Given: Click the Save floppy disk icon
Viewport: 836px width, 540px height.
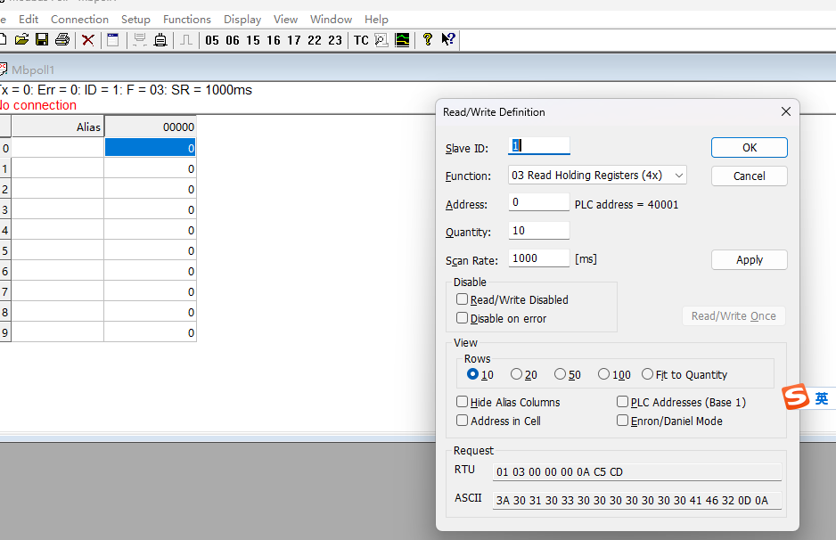Looking at the screenshot, I should pos(42,39).
